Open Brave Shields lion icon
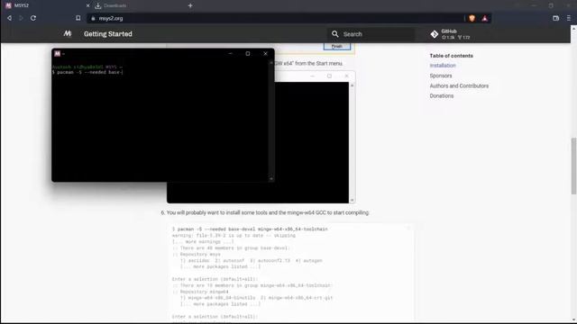 pyautogui.click(x=472, y=18)
